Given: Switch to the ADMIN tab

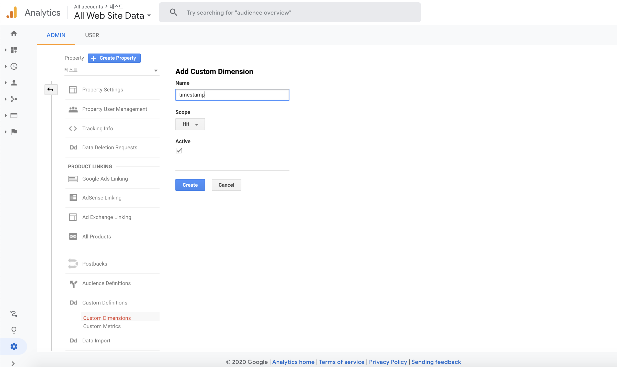Looking at the screenshot, I should click(56, 35).
